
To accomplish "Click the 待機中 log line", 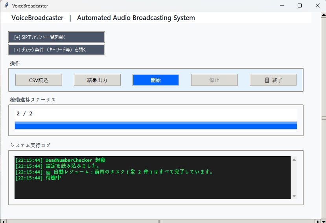I will (38, 177).
